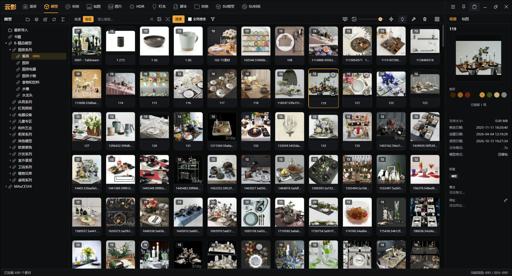The image size is (512, 276).
Task: Open the 材质 tab
Action: (72, 7)
